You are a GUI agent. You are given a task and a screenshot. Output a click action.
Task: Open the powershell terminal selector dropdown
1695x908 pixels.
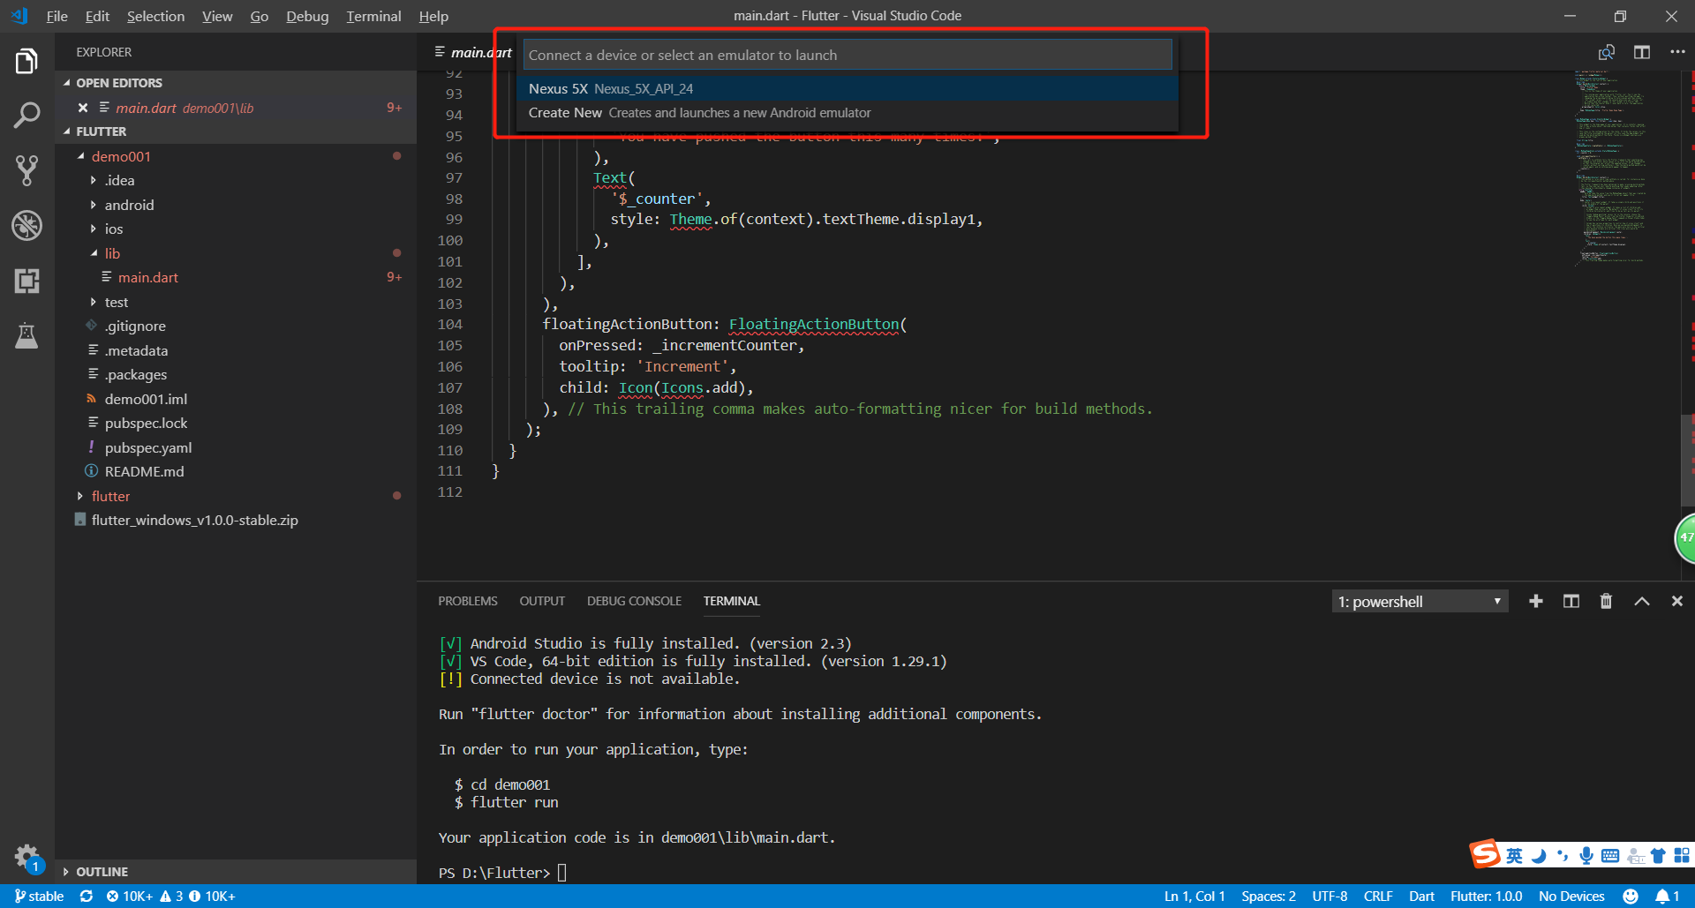[1420, 602]
